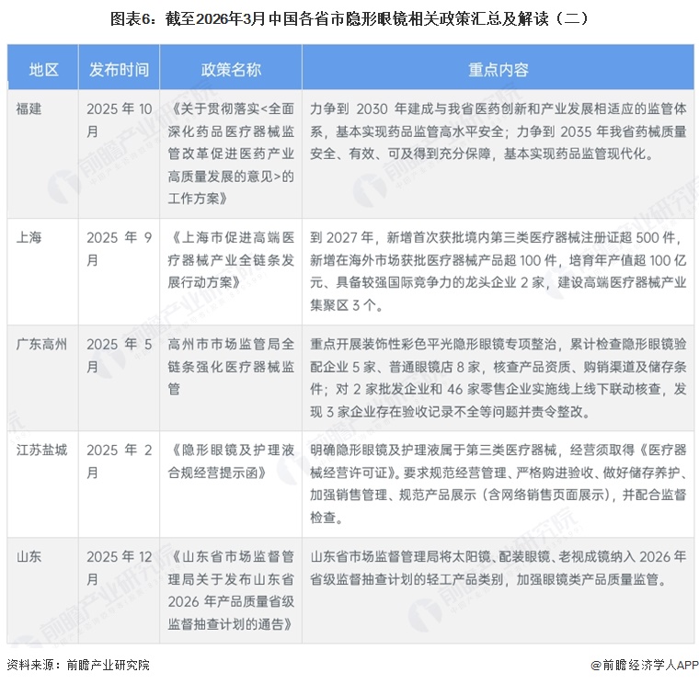Viewport: 699px width, 684px height.
Task: Click the @前瞻经济学人APP credit
Action: coord(645,665)
